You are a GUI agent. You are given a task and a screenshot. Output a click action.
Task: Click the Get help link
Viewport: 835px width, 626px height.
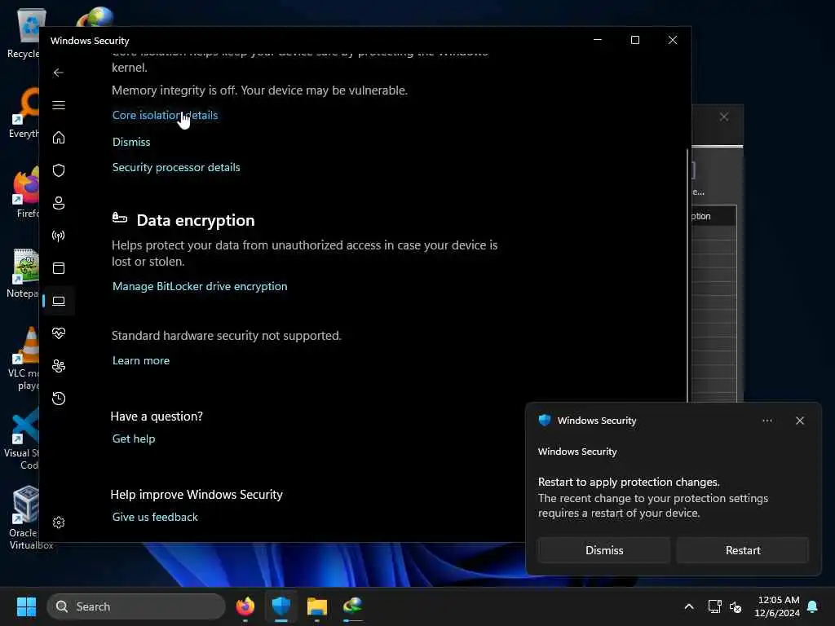point(134,439)
